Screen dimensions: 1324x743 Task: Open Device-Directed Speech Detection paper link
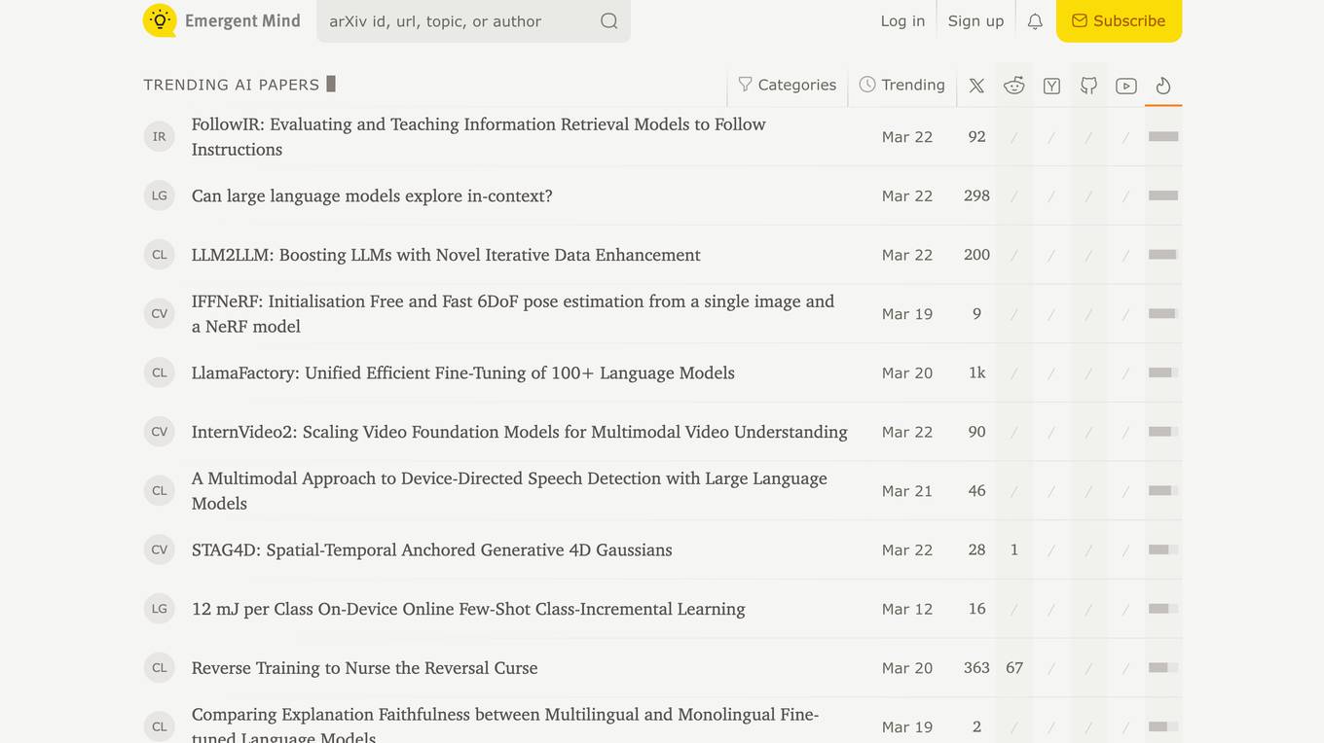click(x=509, y=491)
